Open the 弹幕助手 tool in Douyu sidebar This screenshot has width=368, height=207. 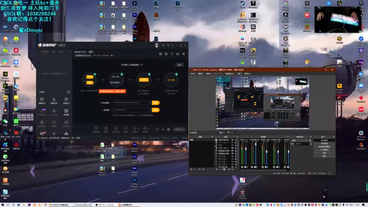42,101
